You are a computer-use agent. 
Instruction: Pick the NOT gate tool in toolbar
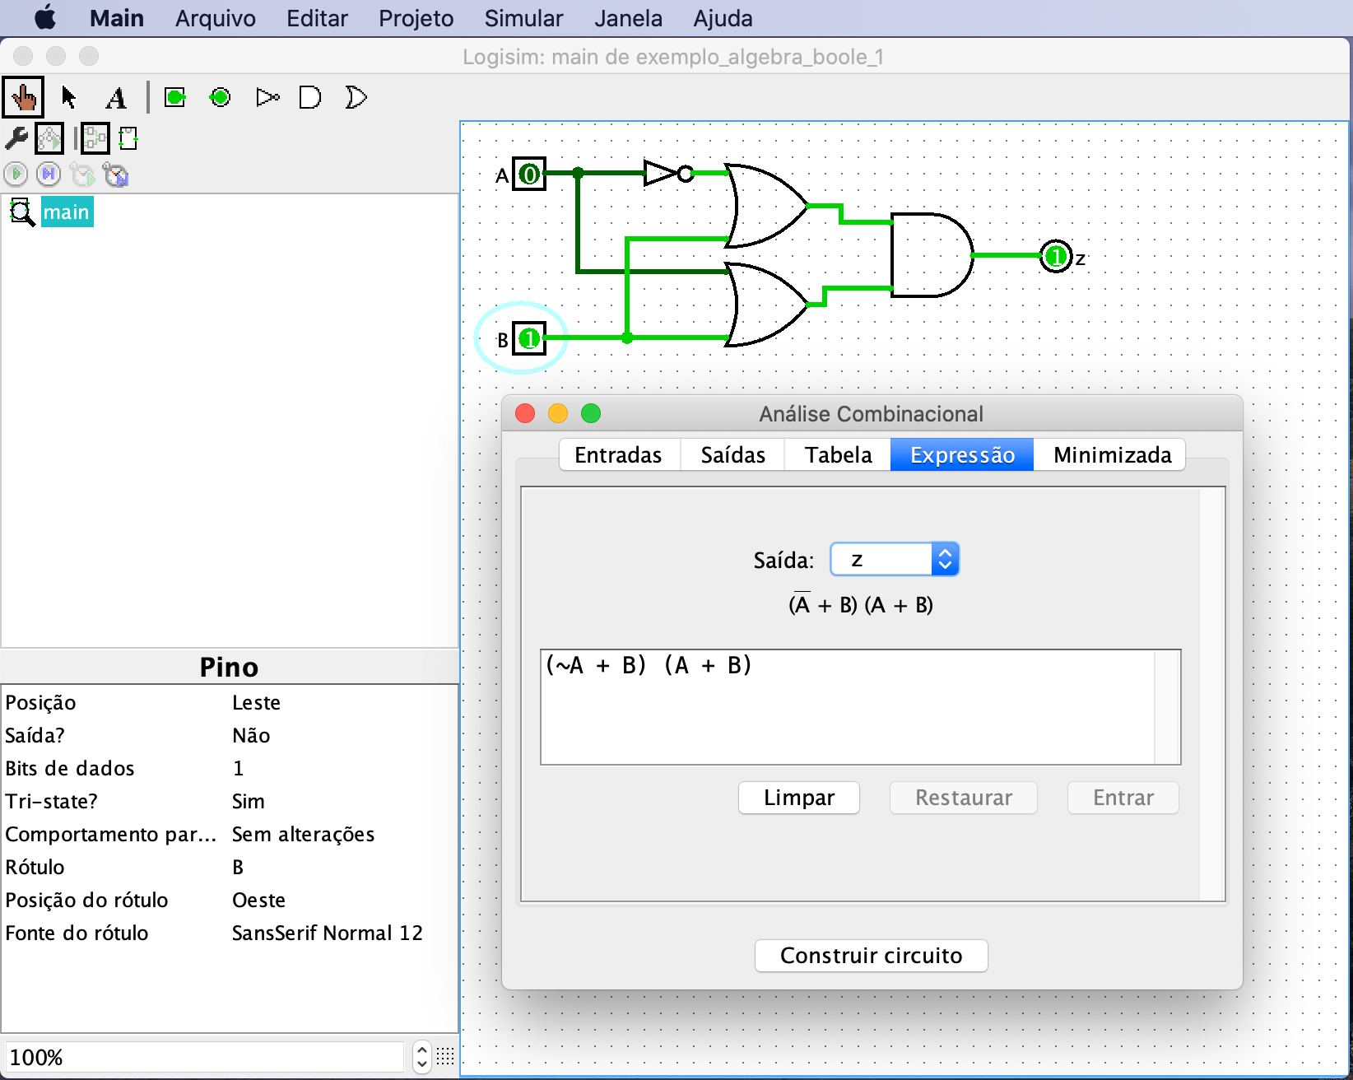click(267, 98)
